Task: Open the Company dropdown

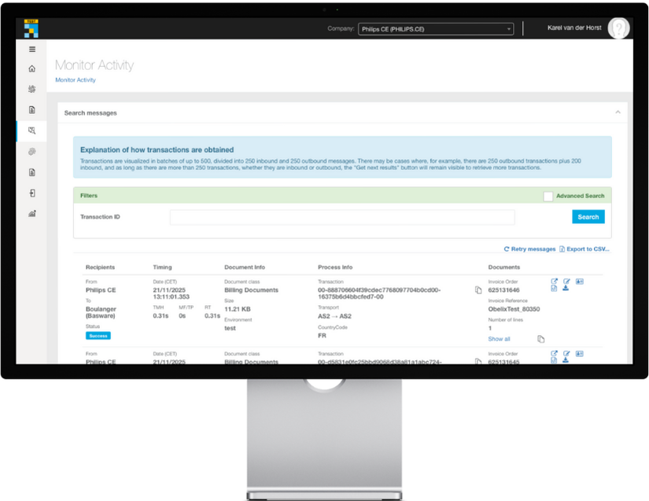Action: click(x=435, y=28)
